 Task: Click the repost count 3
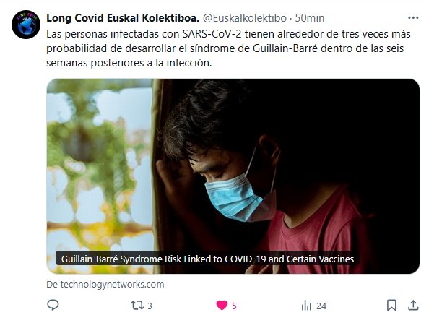coord(149,306)
